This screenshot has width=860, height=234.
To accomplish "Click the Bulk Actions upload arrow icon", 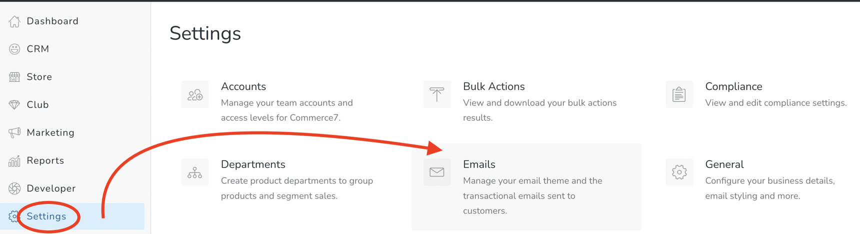I will [437, 94].
